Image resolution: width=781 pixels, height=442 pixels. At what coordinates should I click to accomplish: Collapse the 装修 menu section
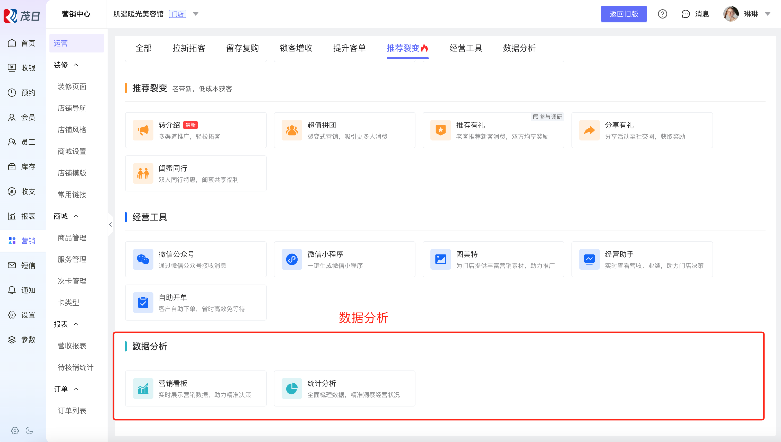(76, 65)
